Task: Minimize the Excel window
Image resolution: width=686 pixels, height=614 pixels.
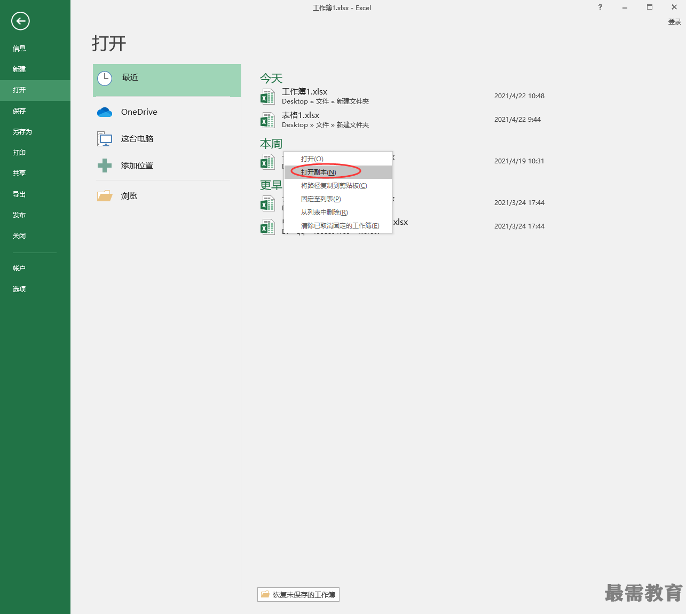Action: click(625, 7)
